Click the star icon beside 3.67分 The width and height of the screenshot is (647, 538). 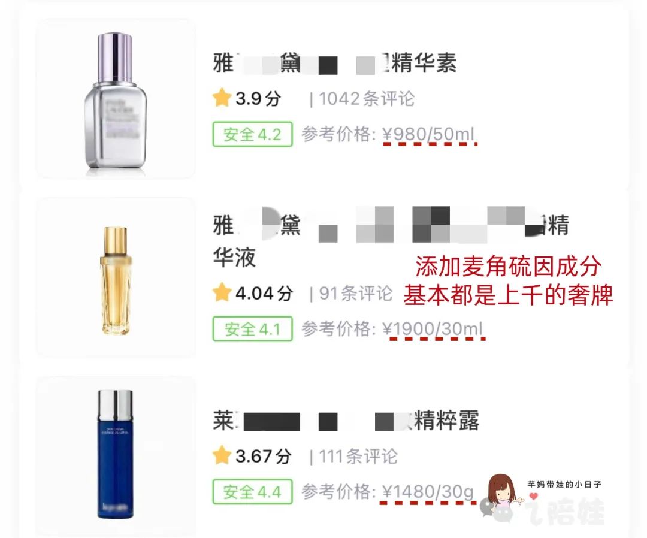(222, 455)
